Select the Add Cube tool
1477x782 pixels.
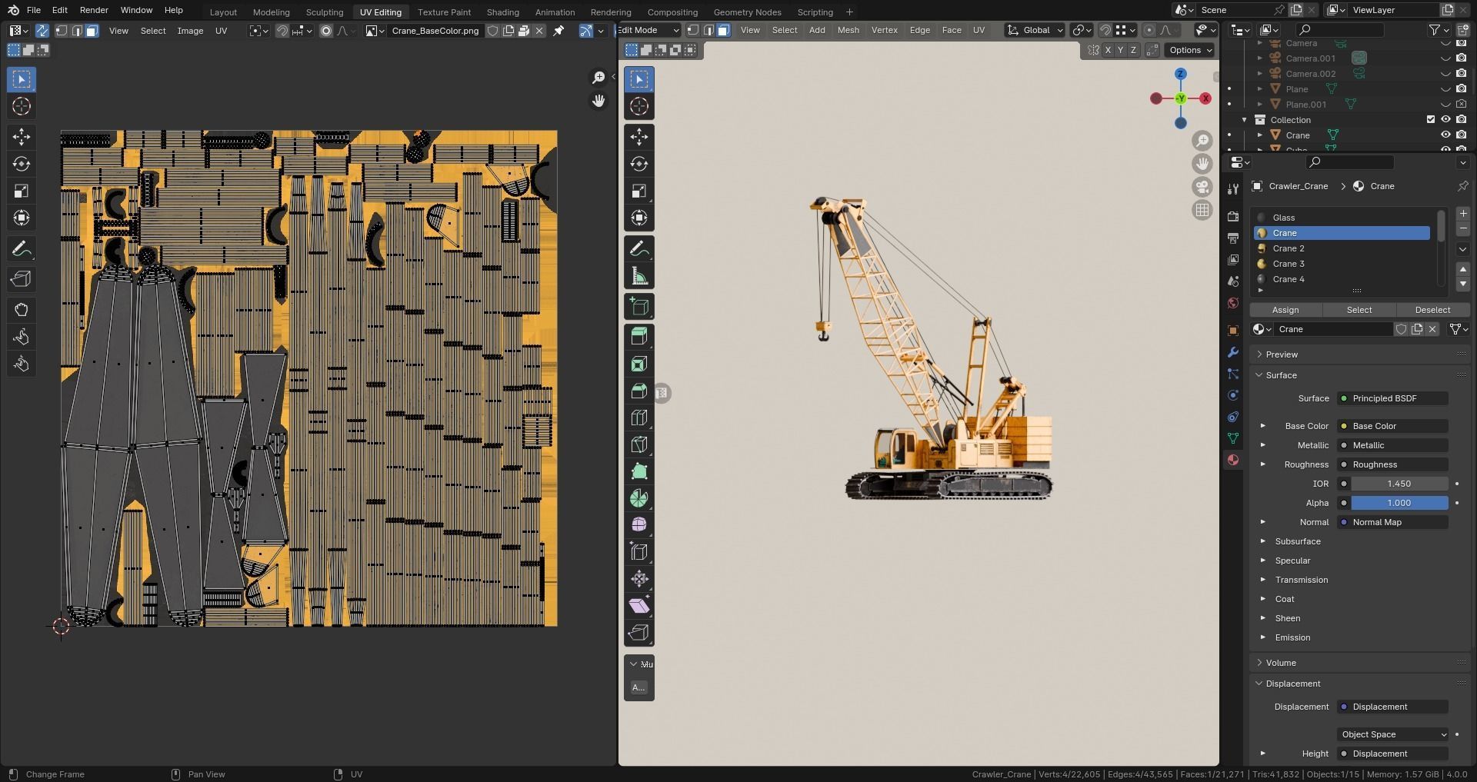(639, 307)
